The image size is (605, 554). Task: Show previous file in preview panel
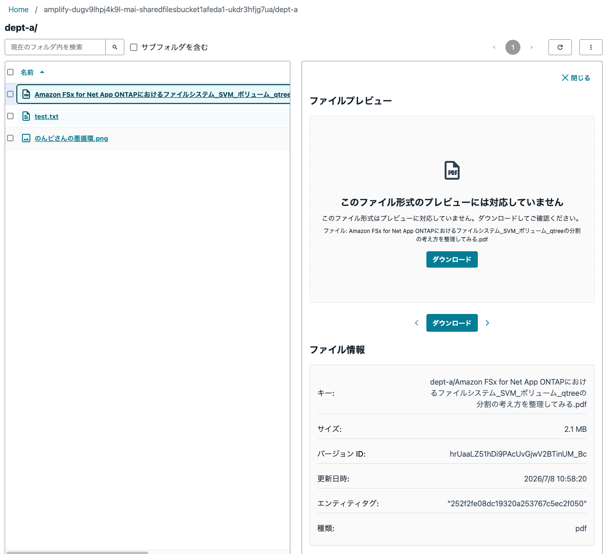tap(417, 323)
